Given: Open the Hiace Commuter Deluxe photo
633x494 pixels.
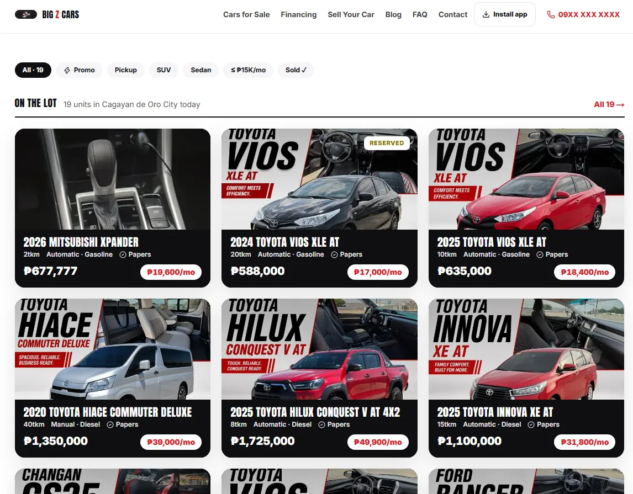Looking at the screenshot, I should tap(113, 349).
